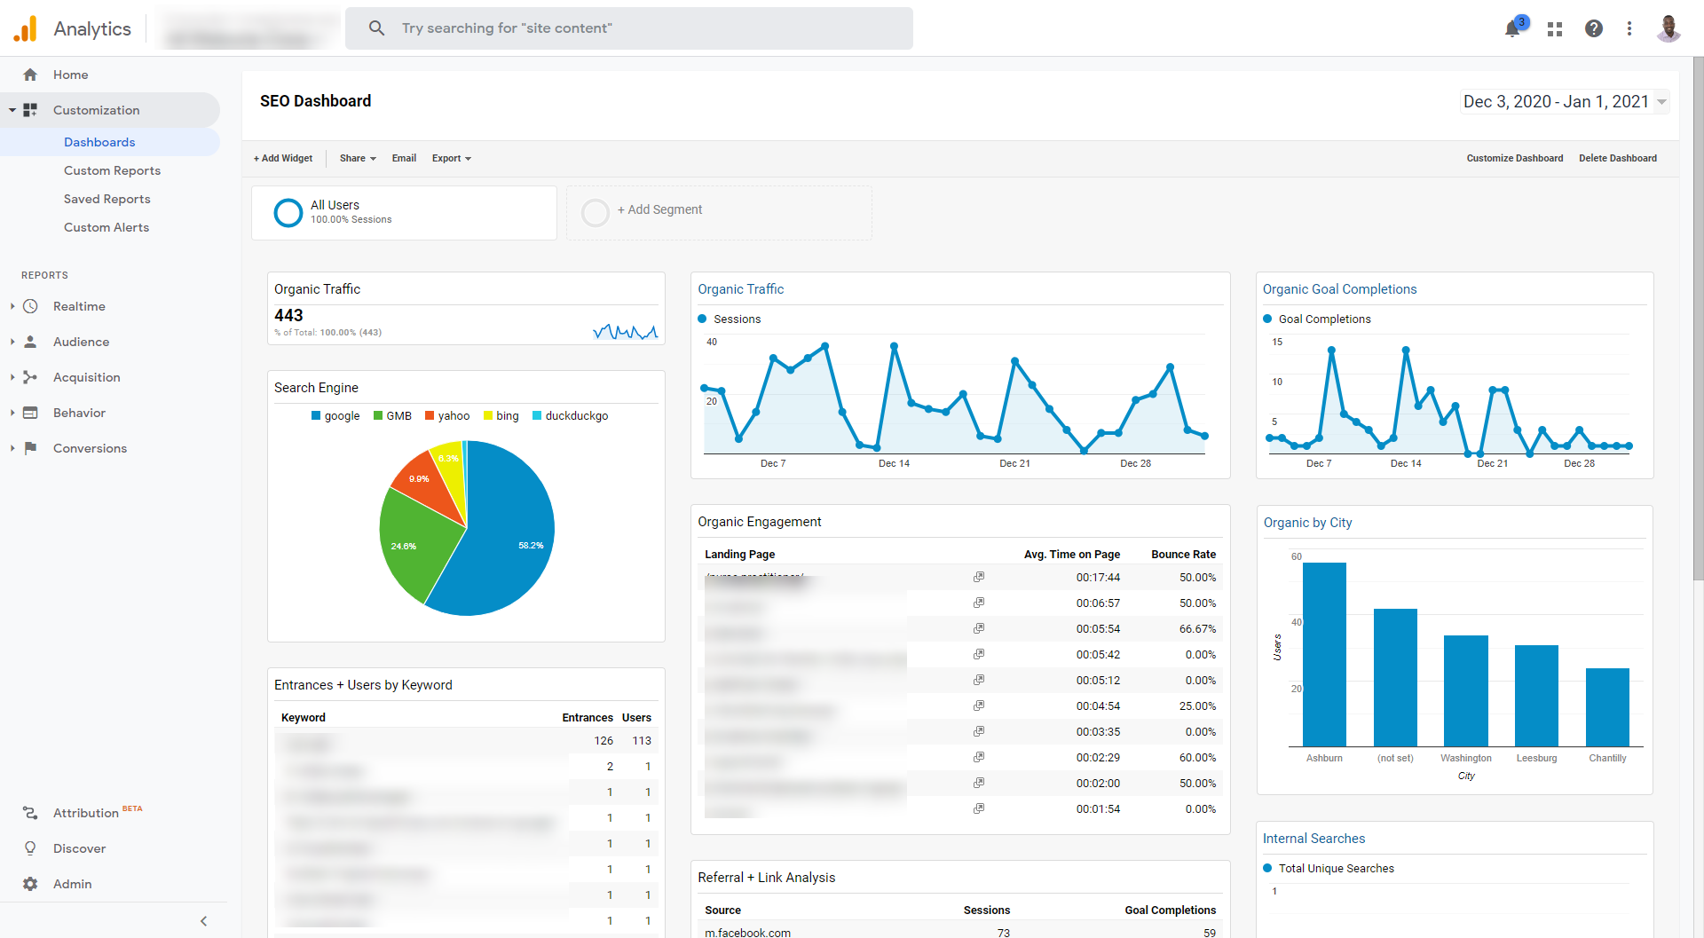Viewport: 1704px width, 938px height.
Task: Open the user account avatar
Action: pyautogui.click(x=1668, y=28)
